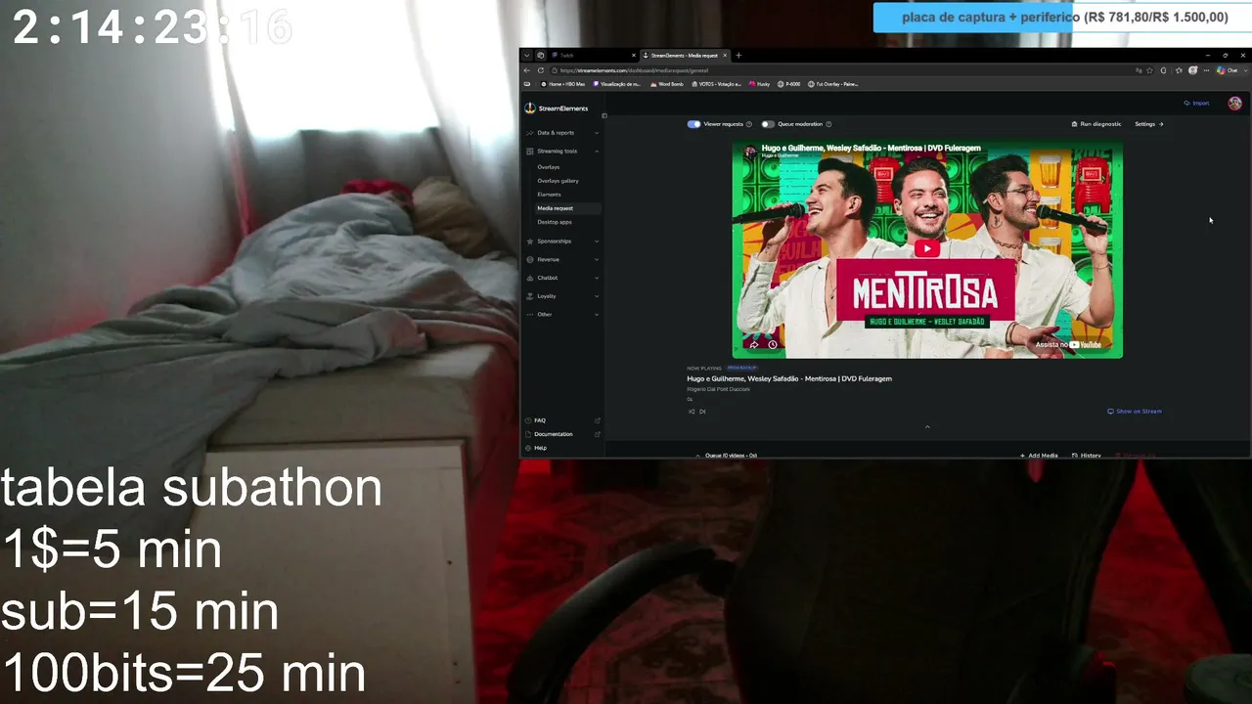Collapse the now playing panel chevron
Screen dimensions: 1252x704
[x=927, y=426]
